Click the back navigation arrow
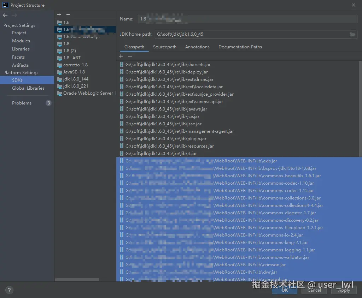362x298 pixels. point(5,15)
